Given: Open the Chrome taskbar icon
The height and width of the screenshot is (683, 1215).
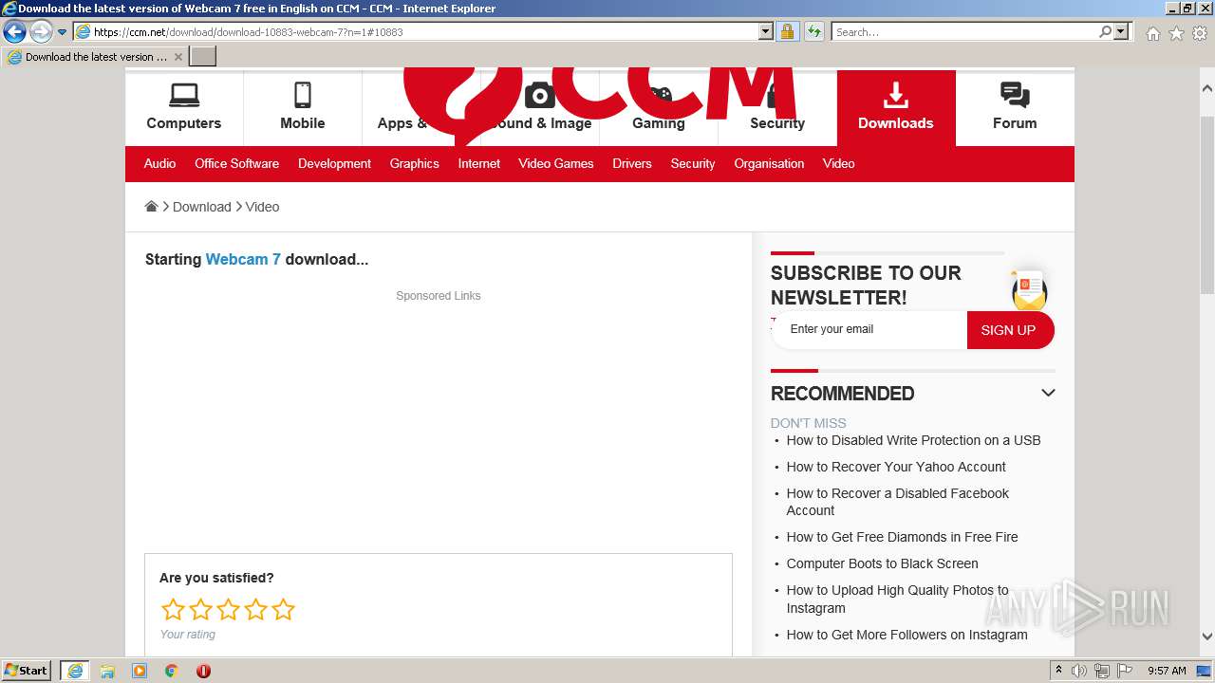Looking at the screenshot, I should [172, 671].
